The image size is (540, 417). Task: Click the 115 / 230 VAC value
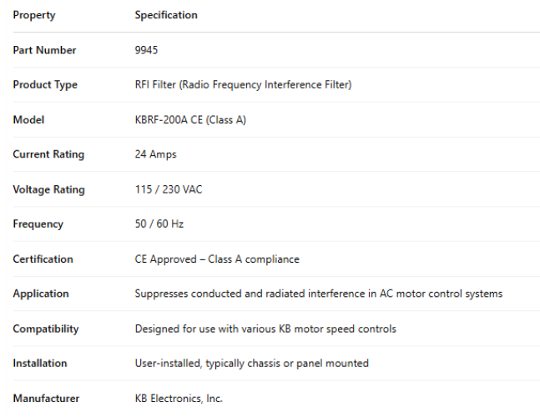tap(169, 189)
